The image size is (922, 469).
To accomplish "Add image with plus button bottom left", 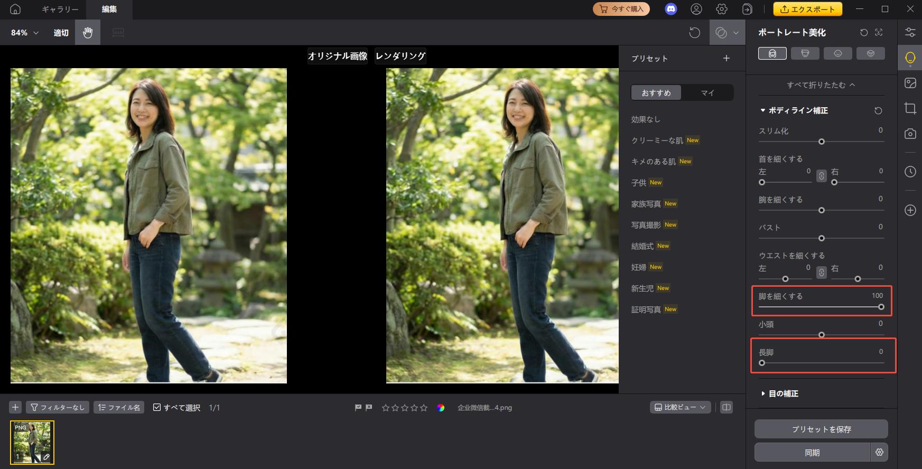I will [x=15, y=407].
